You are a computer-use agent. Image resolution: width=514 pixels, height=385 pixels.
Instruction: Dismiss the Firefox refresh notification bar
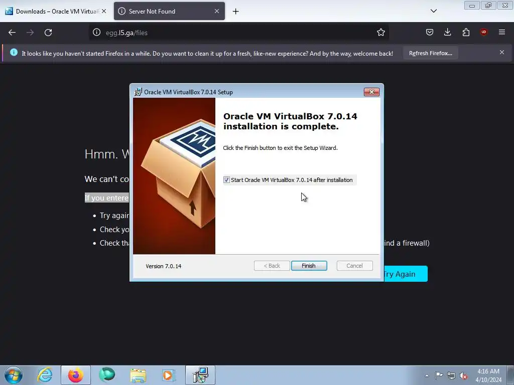[502, 52]
